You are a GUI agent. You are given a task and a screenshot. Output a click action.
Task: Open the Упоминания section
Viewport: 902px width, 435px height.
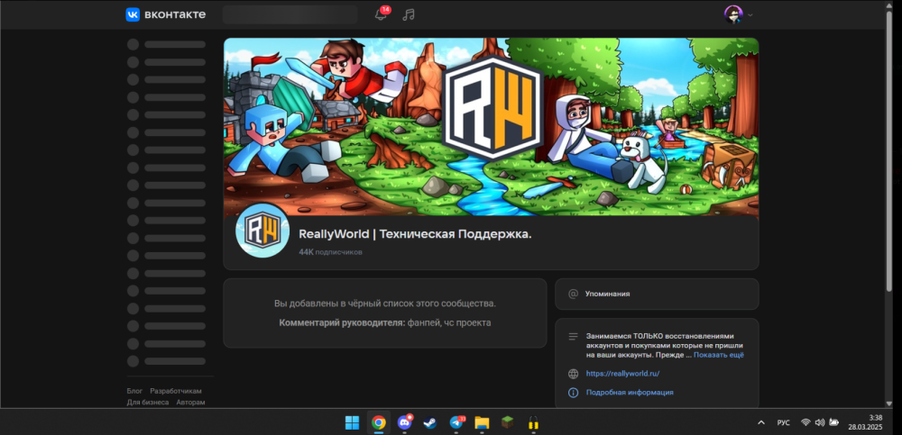607,294
